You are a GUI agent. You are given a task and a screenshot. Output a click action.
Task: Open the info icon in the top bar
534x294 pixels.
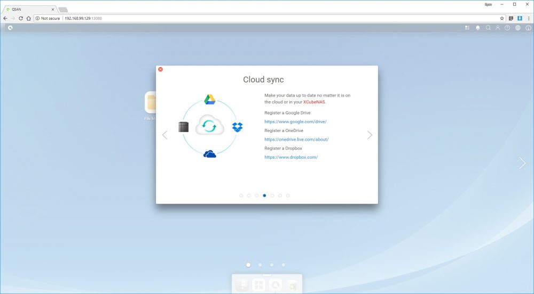click(x=528, y=28)
